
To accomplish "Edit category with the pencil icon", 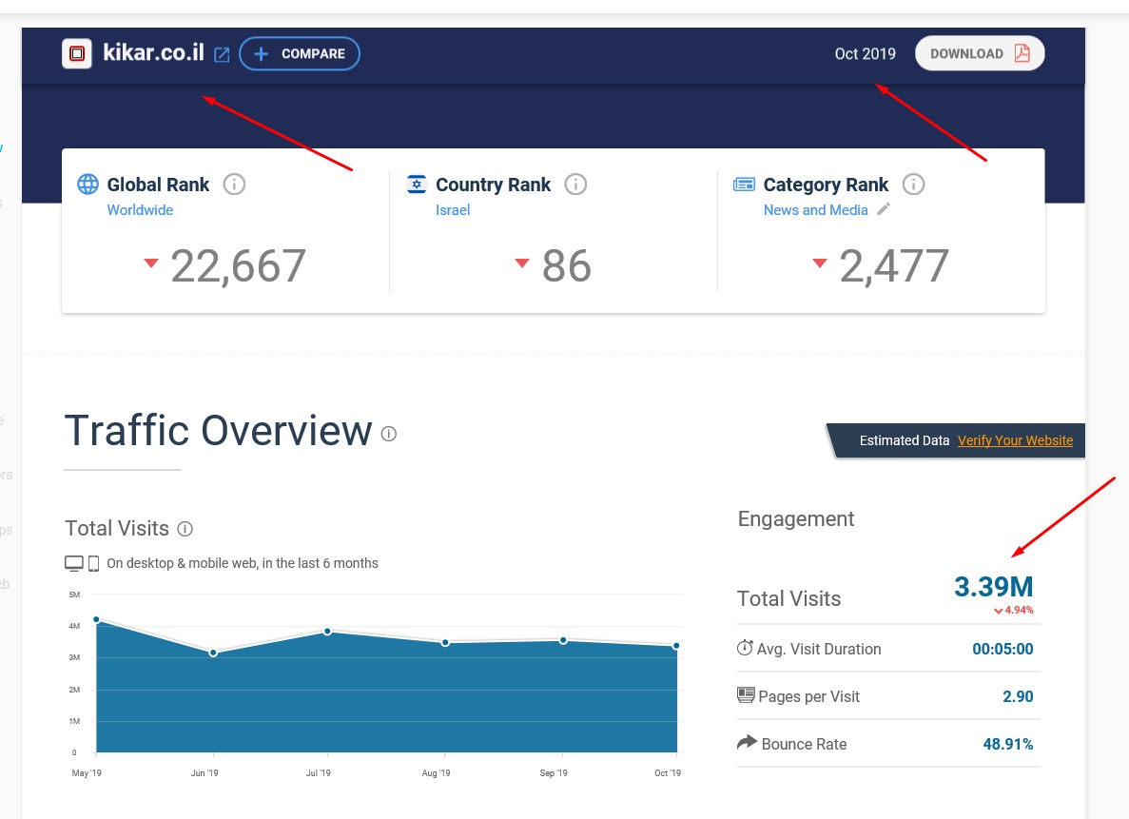I will [x=884, y=209].
